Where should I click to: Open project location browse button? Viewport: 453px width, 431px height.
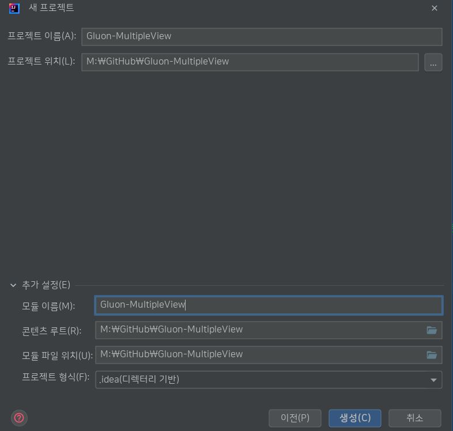[433, 62]
